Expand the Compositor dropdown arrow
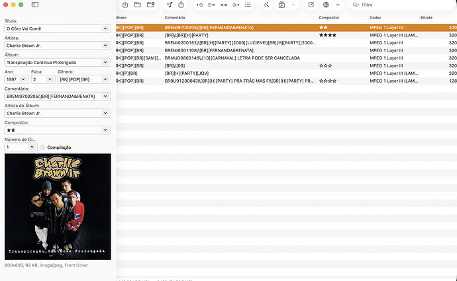This screenshot has height=281, width=457. point(105,130)
